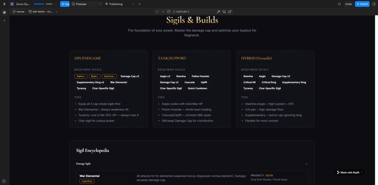Click the Gamma+ sigil tag
Screen dimensions: 378x185
coord(109,76)
